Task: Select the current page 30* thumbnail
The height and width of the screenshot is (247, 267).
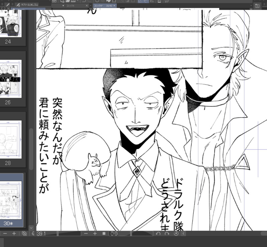Action: 11,200
